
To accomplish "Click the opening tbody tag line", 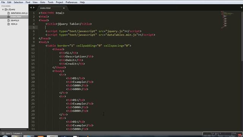I will tap(58, 71).
